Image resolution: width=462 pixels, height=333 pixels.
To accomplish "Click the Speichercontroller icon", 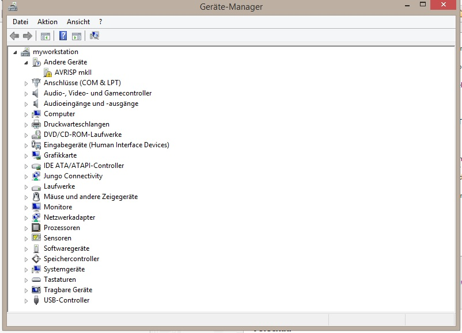I will tap(36, 259).
